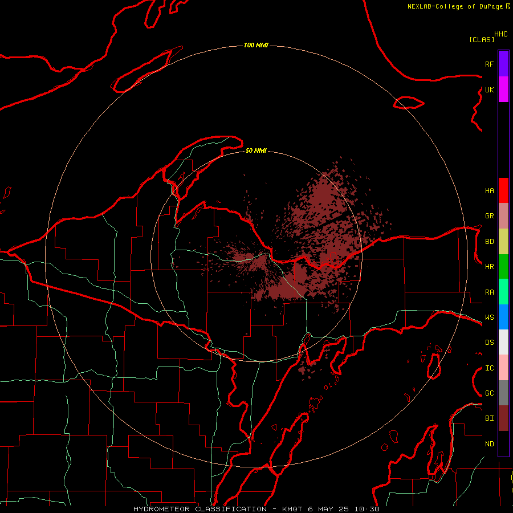Screen dimensions: 513x513
Task: Click the HR legend label
Action: (x=489, y=267)
